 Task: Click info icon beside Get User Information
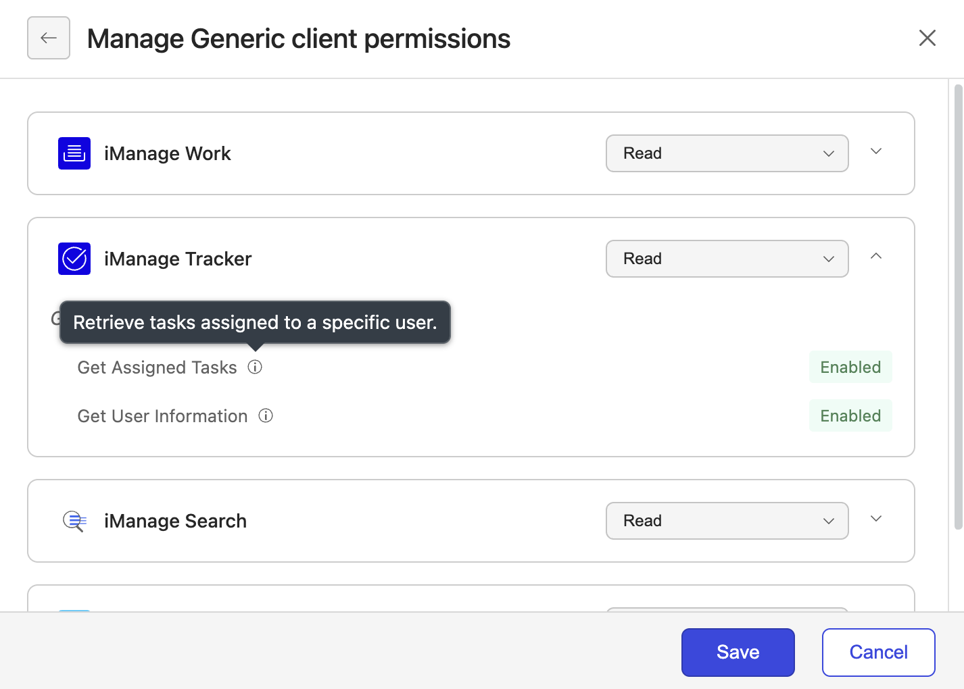click(266, 415)
